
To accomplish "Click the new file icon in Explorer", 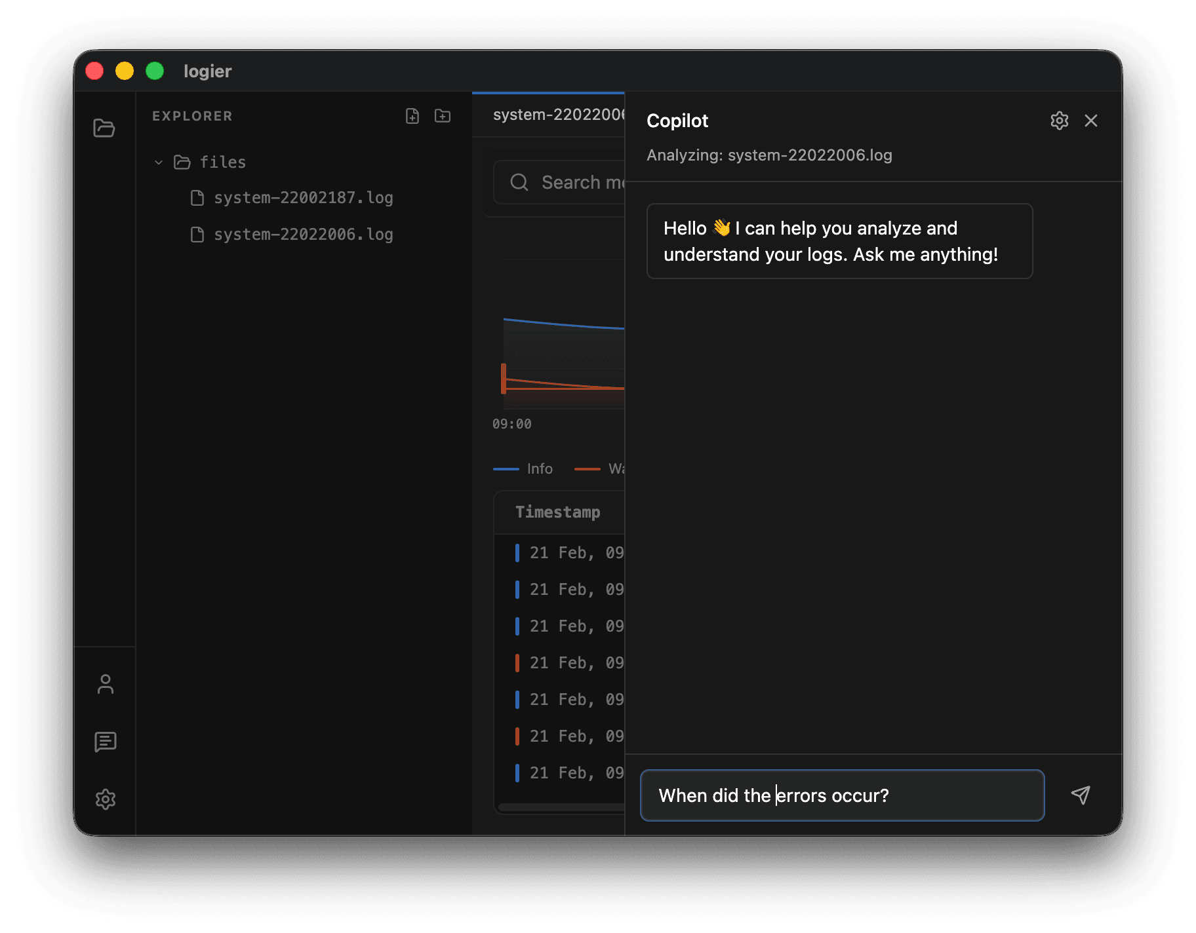I will click(412, 116).
